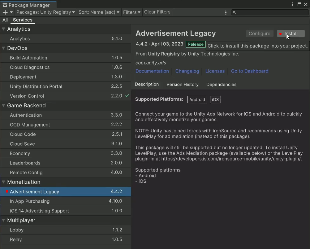Click the Package Manager window tab title
Viewport: 310px width, 249px height.
point(29,5)
